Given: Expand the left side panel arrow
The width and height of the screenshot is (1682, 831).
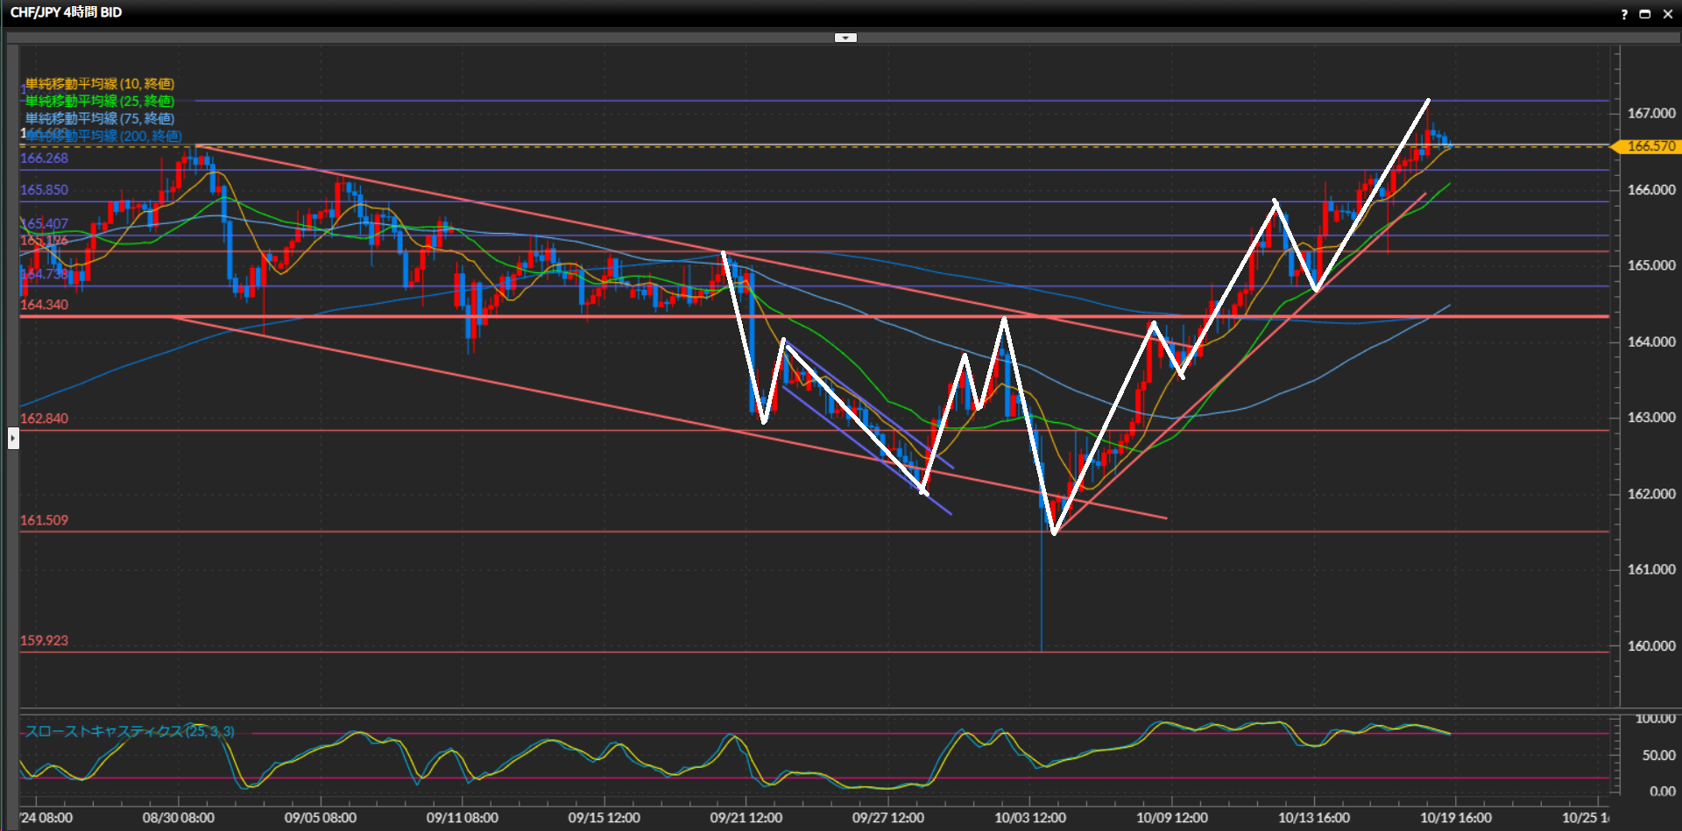Looking at the screenshot, I should 13,437.
